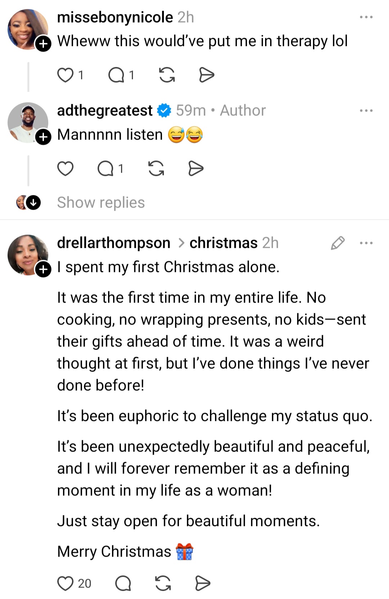The image size is (389, 599).
Task: Open drellarthompson's profile by username
Action: 113,243
